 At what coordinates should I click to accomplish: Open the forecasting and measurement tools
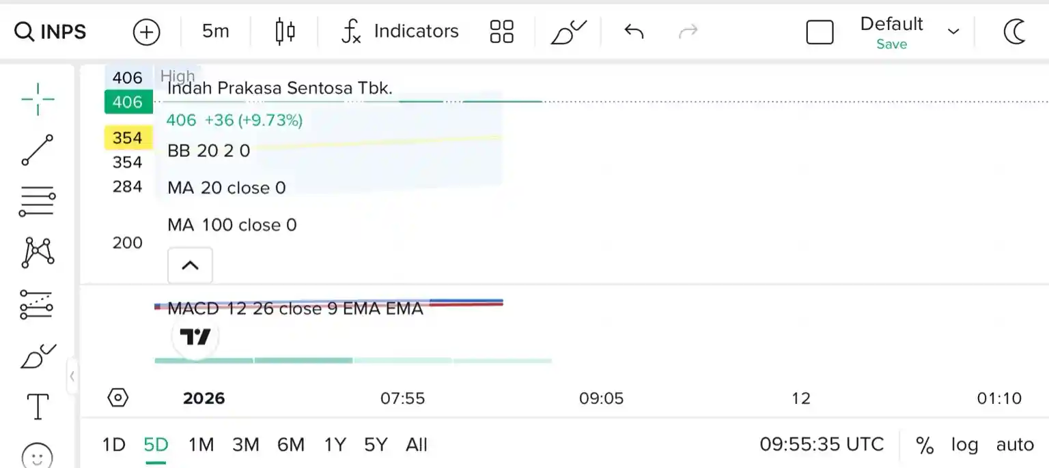pos(38,304)
